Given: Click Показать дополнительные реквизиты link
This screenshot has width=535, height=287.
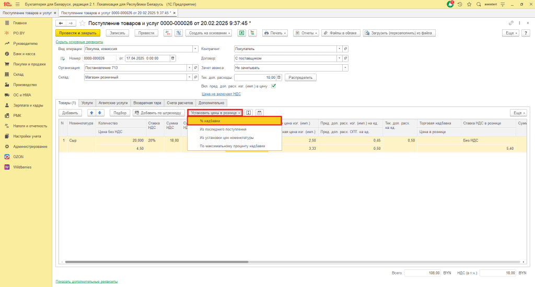Looking at the screenshot, I should (x=87, y=282).
